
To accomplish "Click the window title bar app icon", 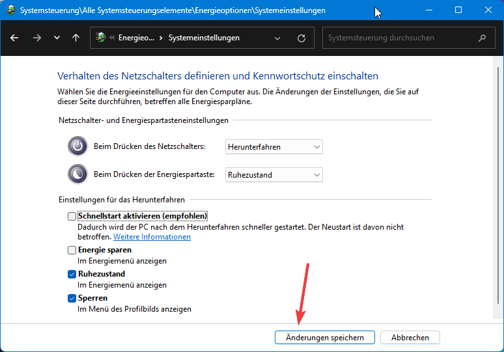I will 10,10.
